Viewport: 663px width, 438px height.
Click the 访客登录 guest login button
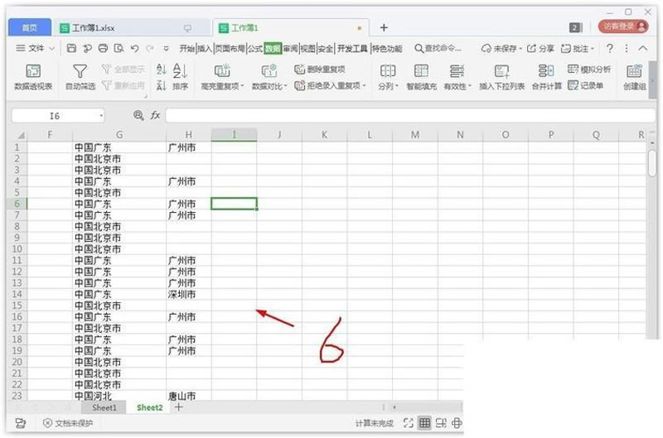[623, 26]
